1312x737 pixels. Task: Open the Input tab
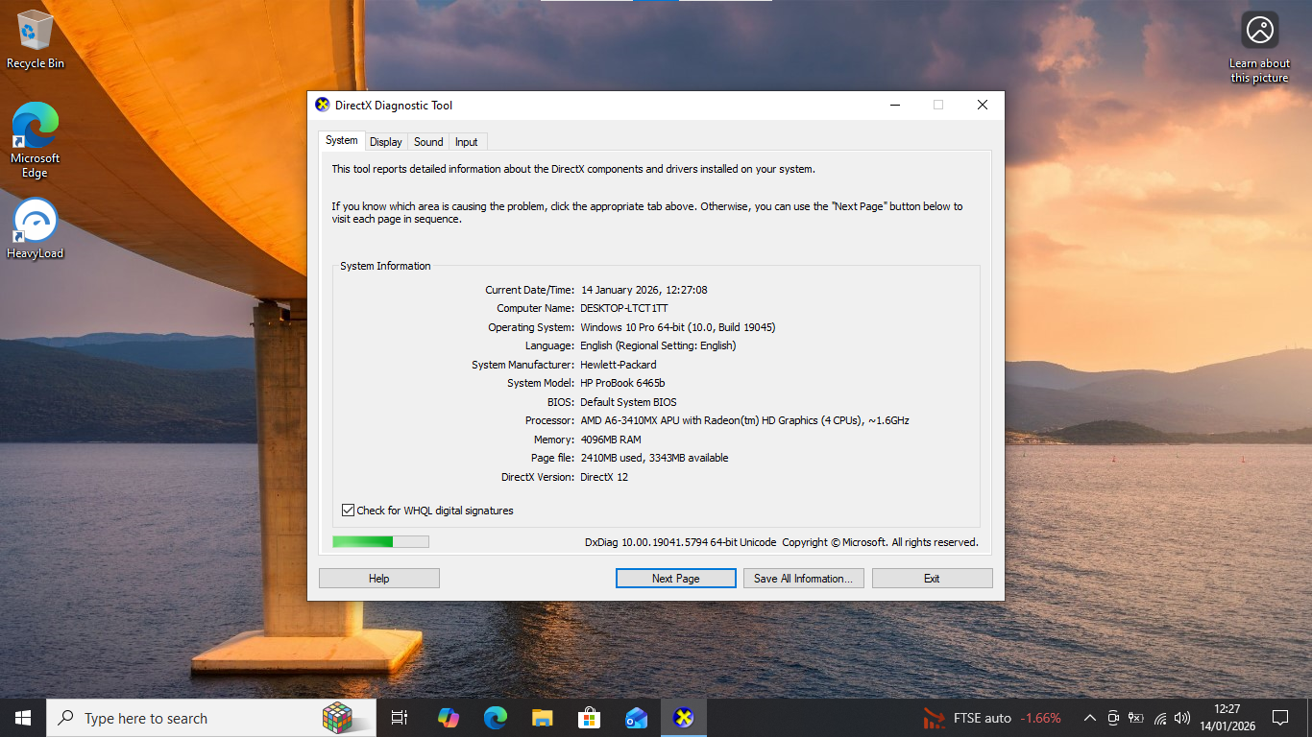(x=467, y=142)
